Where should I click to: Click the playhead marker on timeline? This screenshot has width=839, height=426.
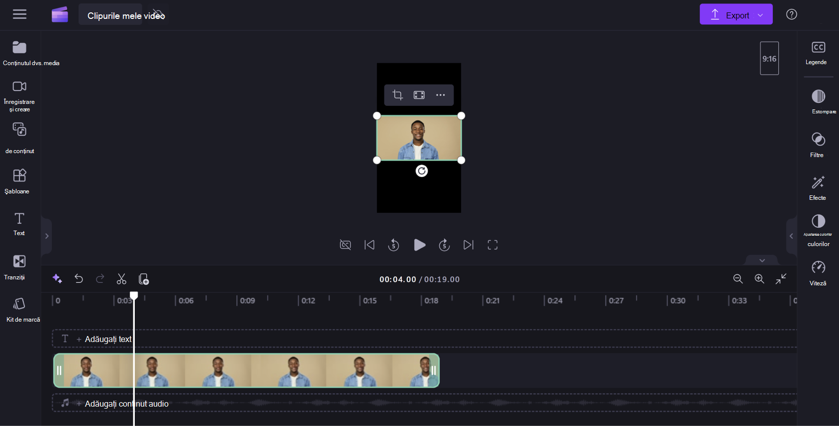point(134,296)
